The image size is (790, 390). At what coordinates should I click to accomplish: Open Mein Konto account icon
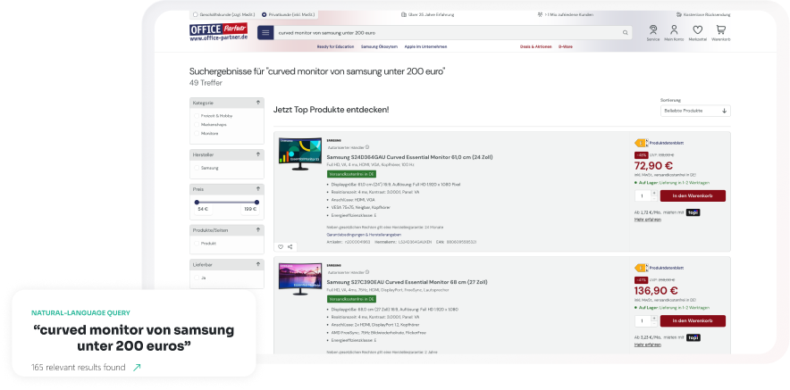tap(674, 32)
